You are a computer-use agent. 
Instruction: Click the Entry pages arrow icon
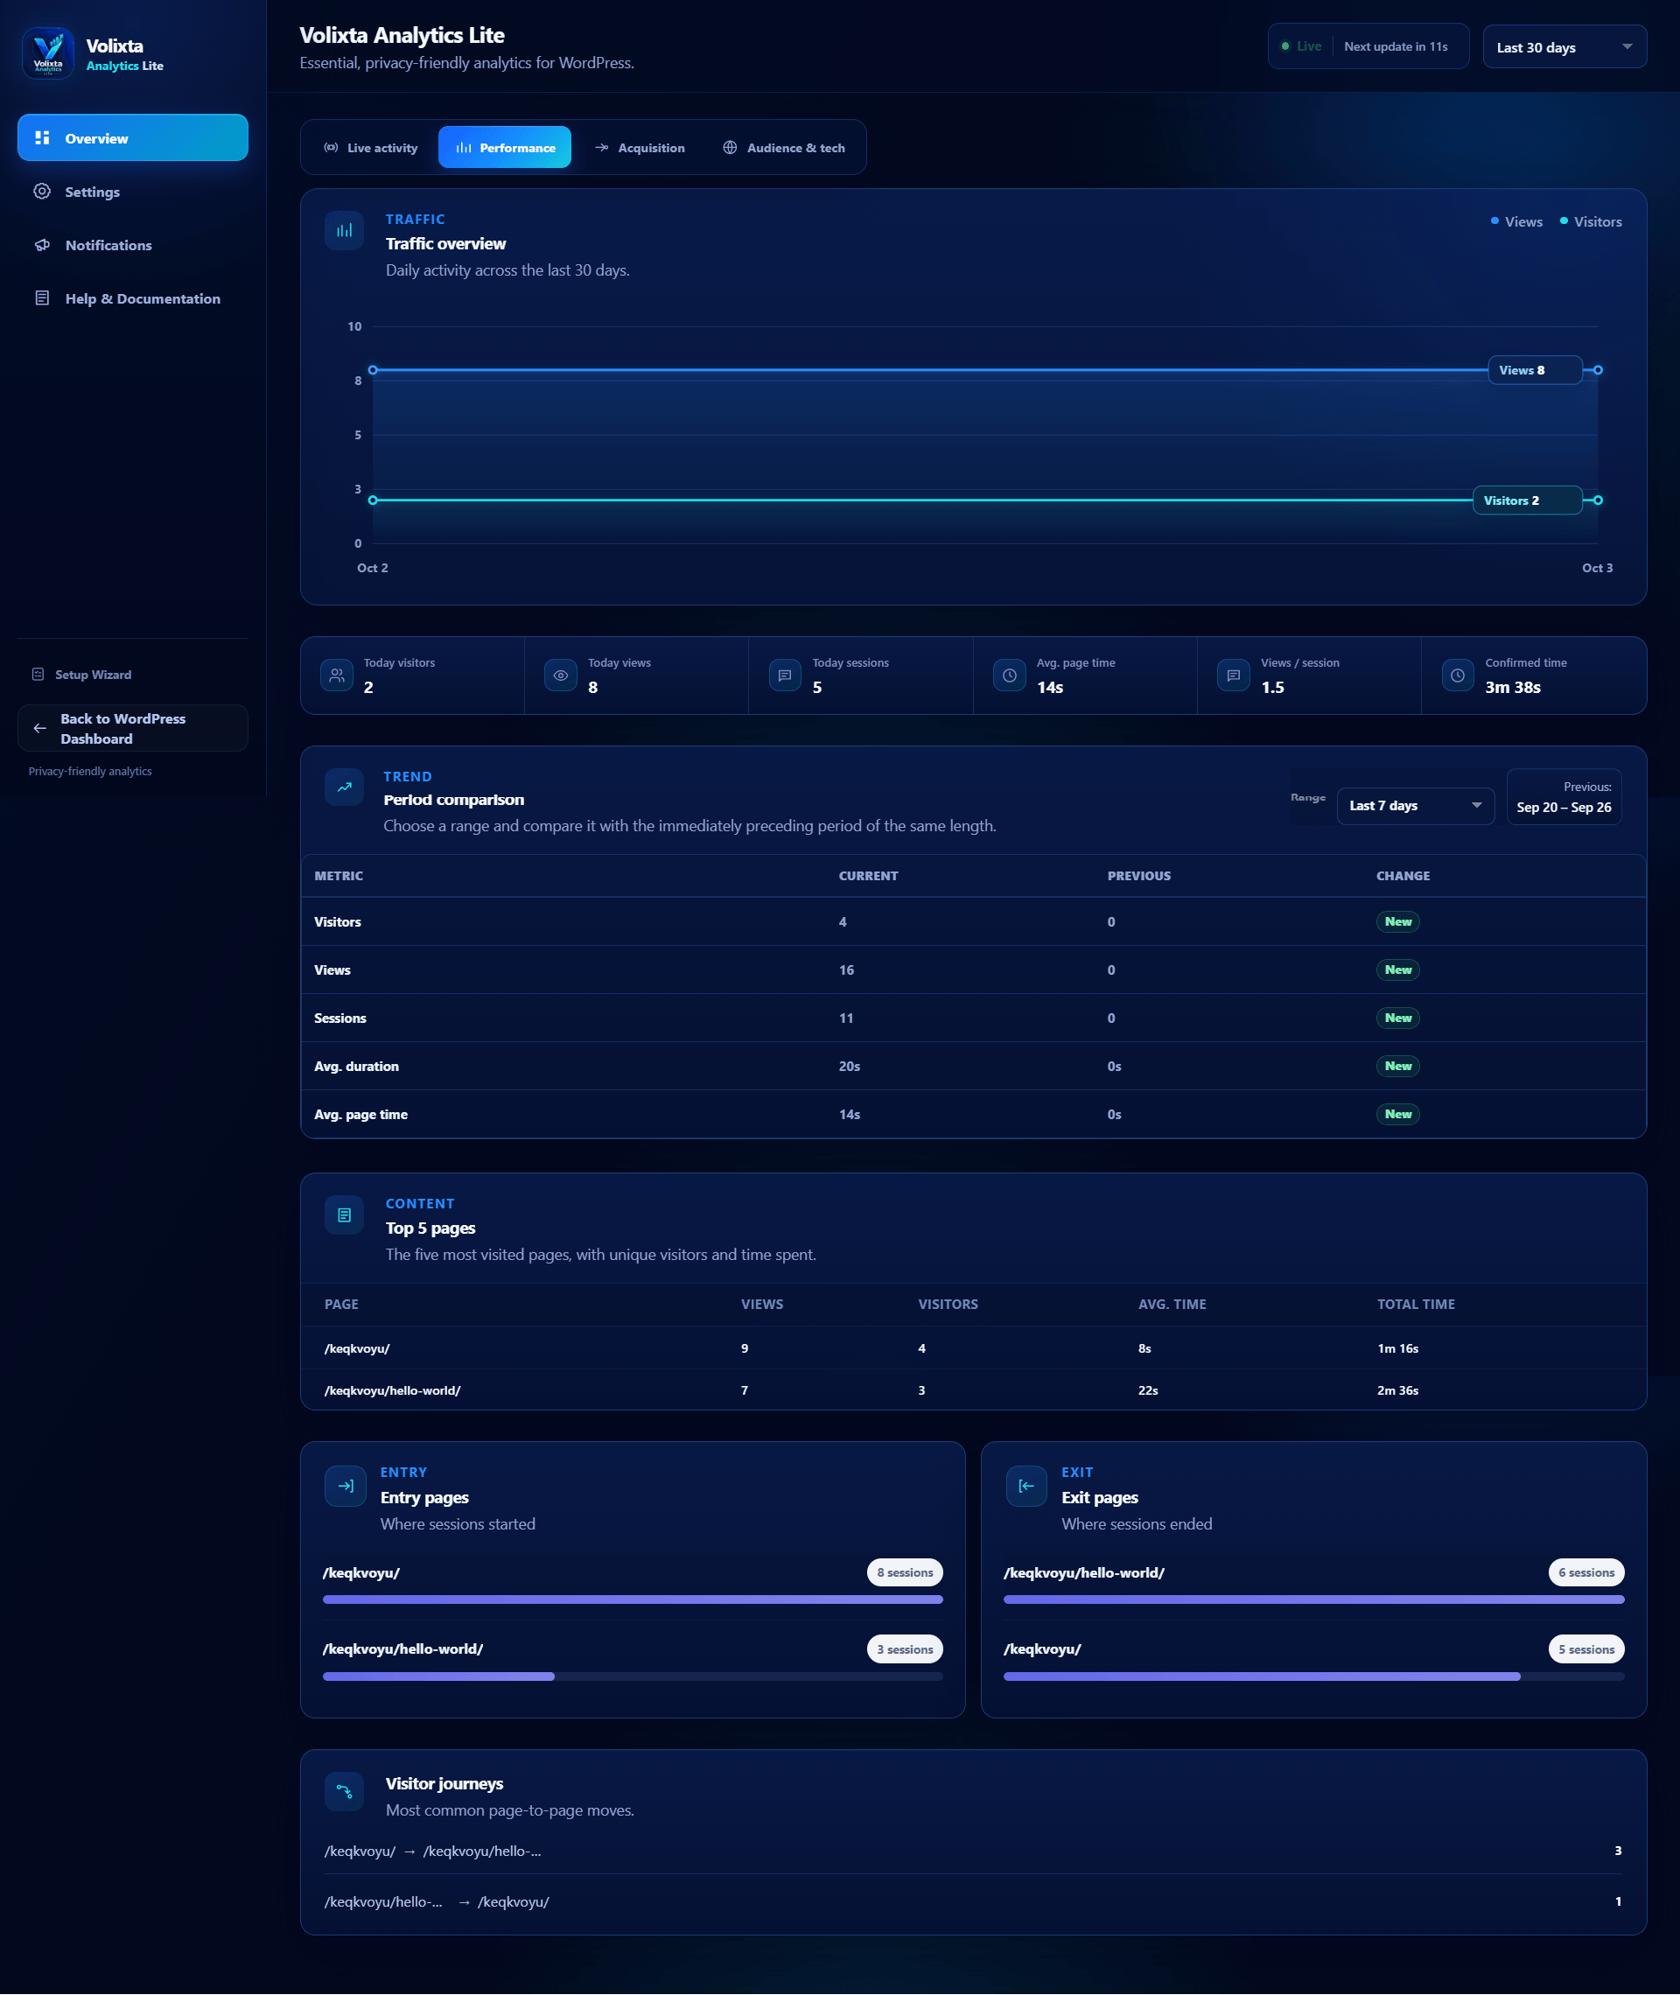tap(345, 1487)
